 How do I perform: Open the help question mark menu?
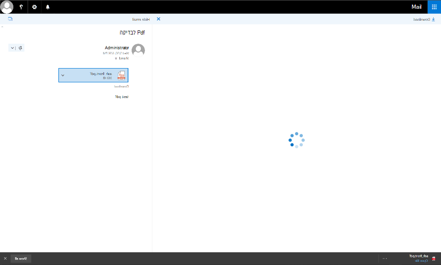(x=21, y=7)
